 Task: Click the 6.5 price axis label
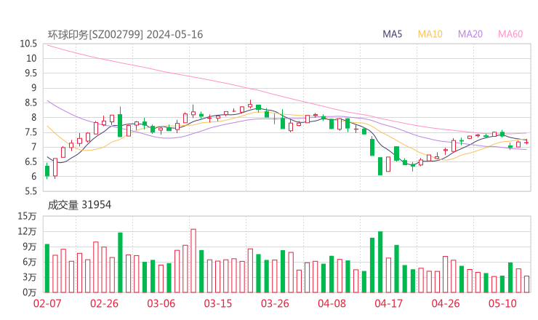click(x=31, y=161)
